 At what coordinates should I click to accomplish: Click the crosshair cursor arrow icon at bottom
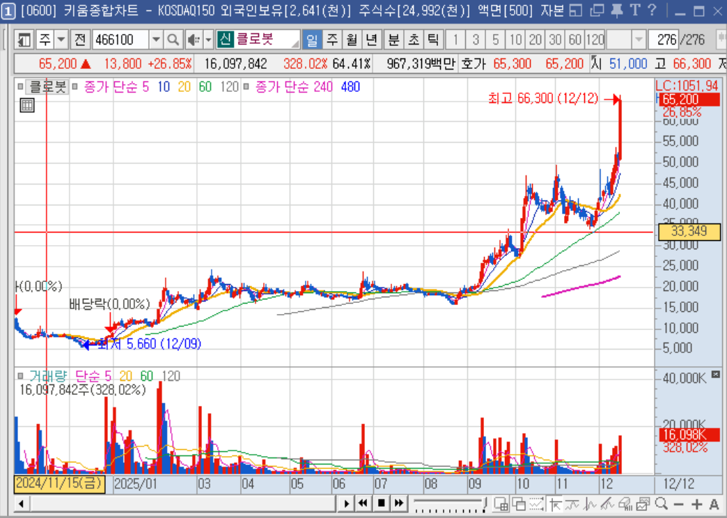coord(554,503)
